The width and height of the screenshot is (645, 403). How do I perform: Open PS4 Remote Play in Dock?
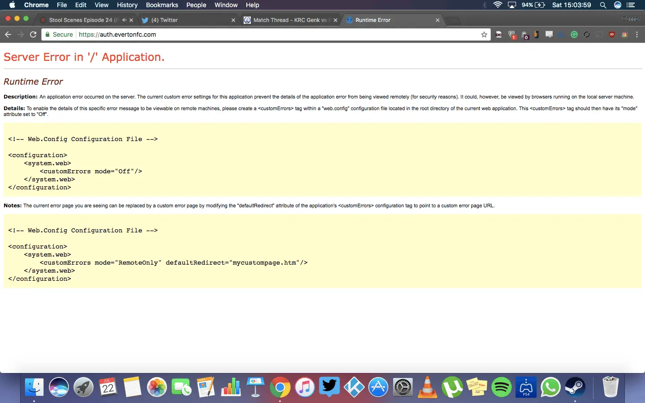(x=526, y=387)
